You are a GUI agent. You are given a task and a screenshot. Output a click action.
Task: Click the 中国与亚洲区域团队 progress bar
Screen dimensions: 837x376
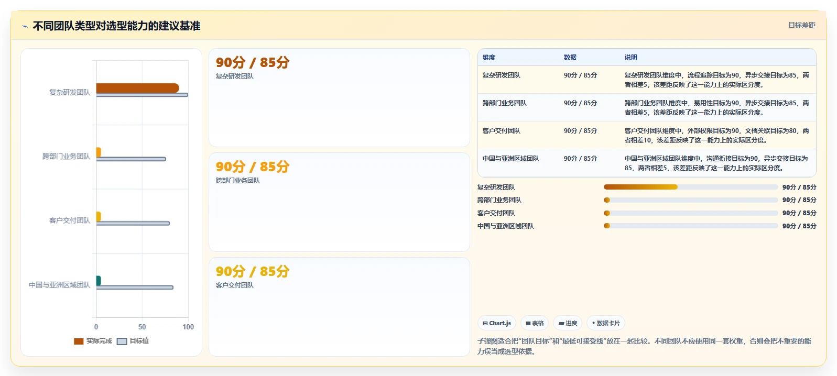pyautogui.click(x=691, y=226)
